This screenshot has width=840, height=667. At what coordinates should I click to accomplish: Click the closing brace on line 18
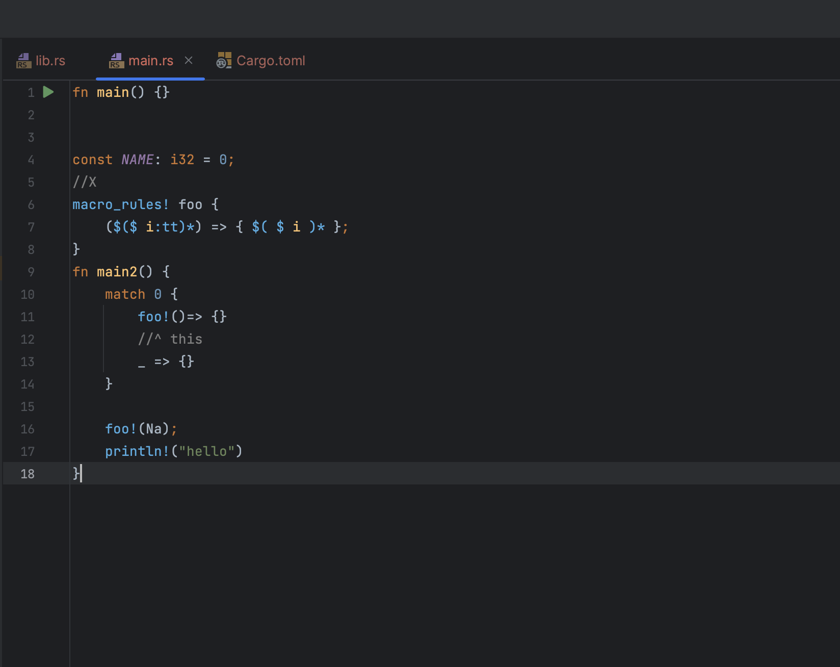[x=75, y=474]
